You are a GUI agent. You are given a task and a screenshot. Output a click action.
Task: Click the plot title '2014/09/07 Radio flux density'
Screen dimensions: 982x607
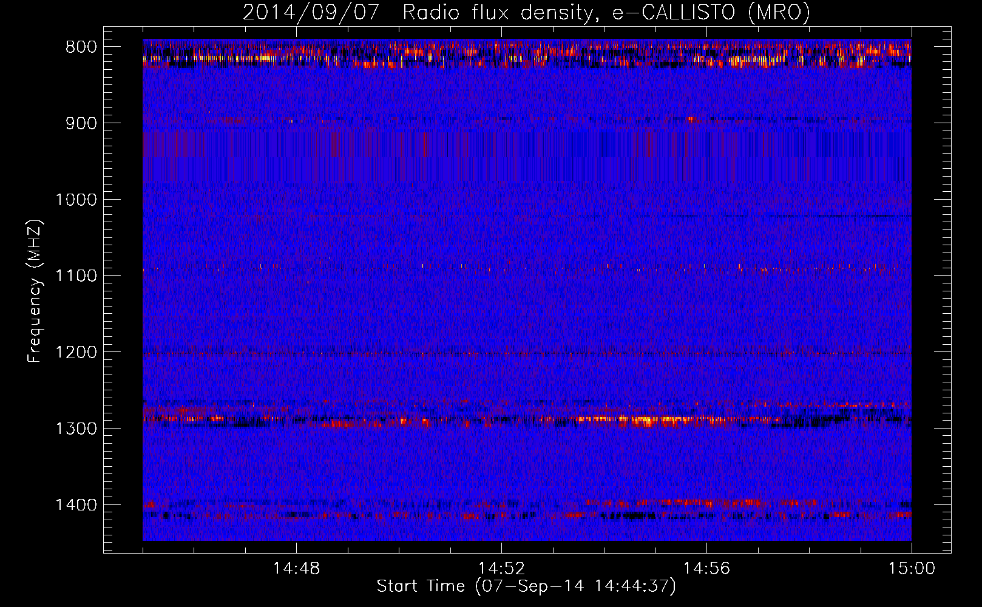coord(526,13)
